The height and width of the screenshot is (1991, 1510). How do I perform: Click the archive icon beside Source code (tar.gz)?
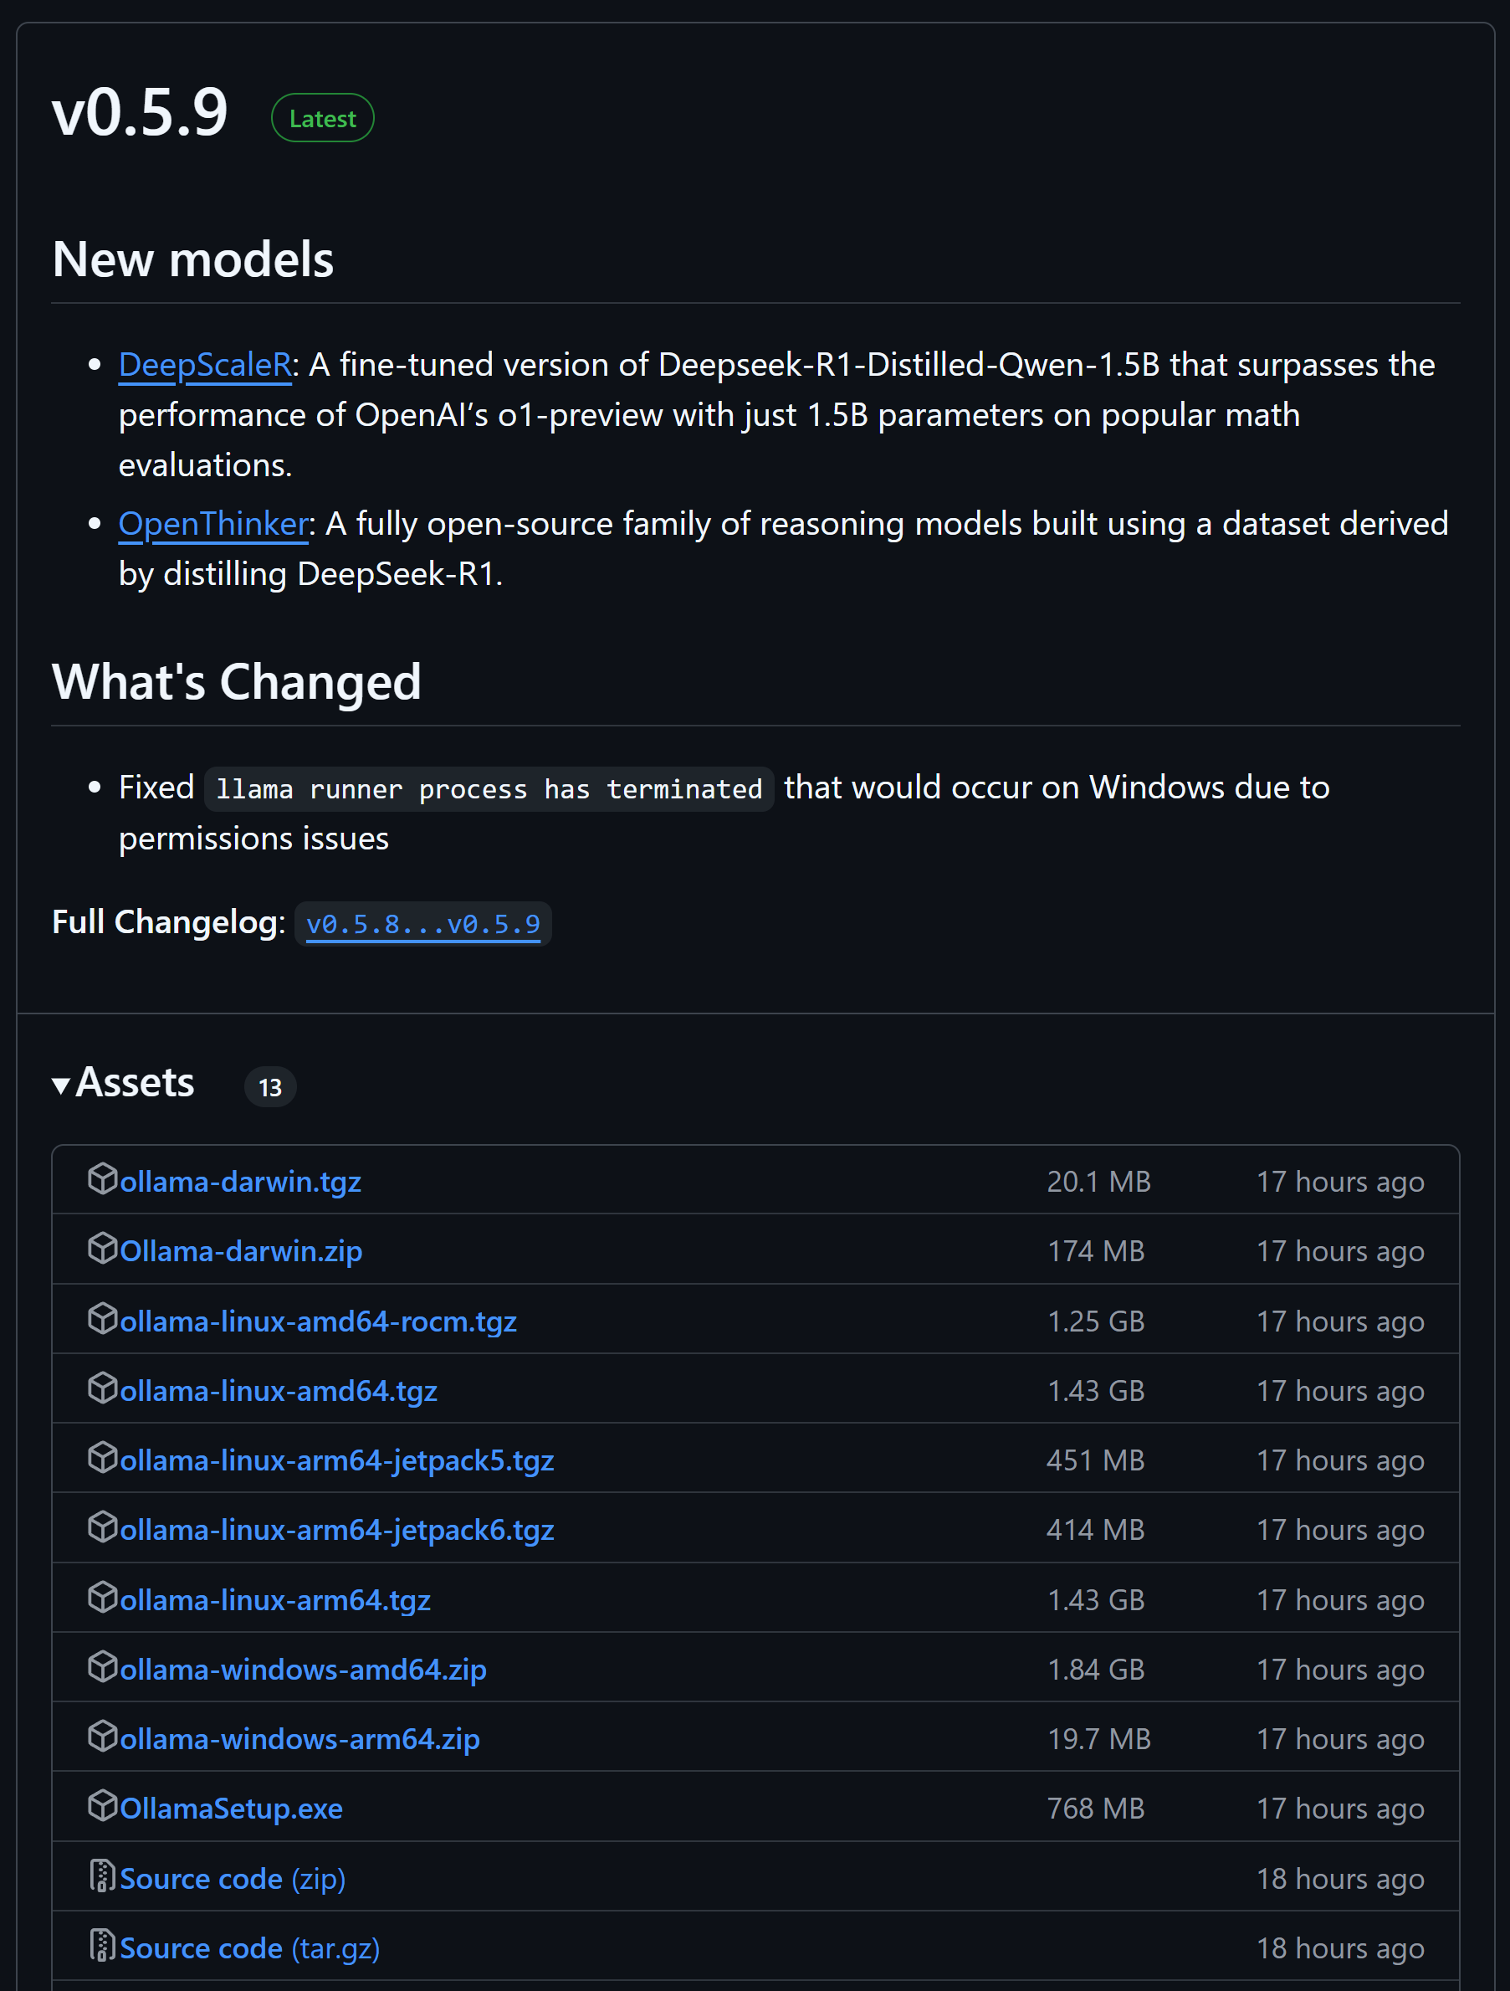coord(103,1945)
